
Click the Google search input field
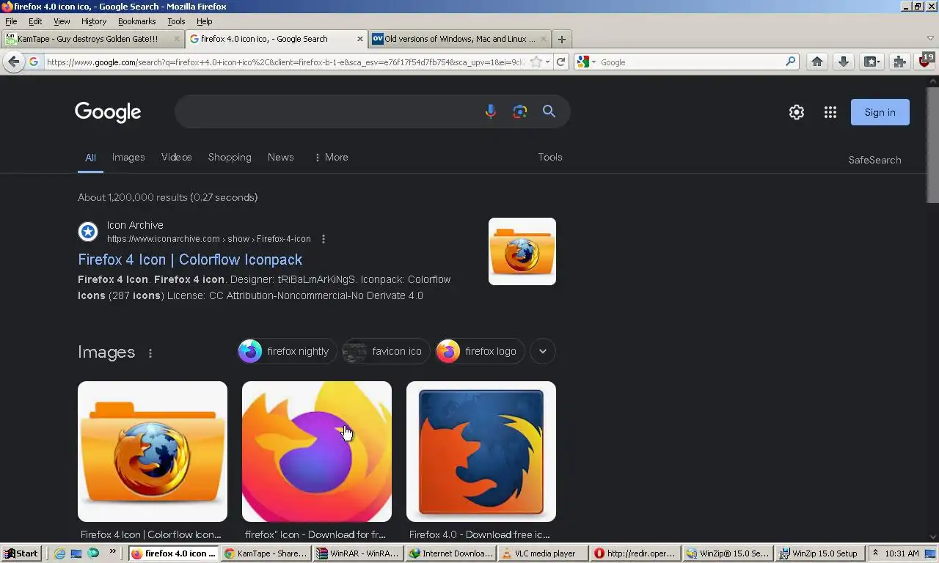tap(326, 111)
